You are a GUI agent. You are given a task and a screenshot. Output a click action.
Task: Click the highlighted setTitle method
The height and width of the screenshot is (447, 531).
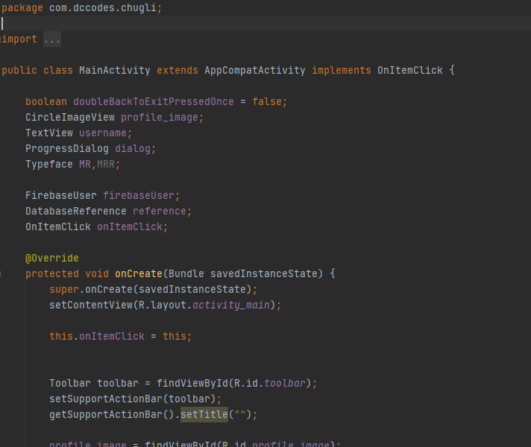point(204,414)
